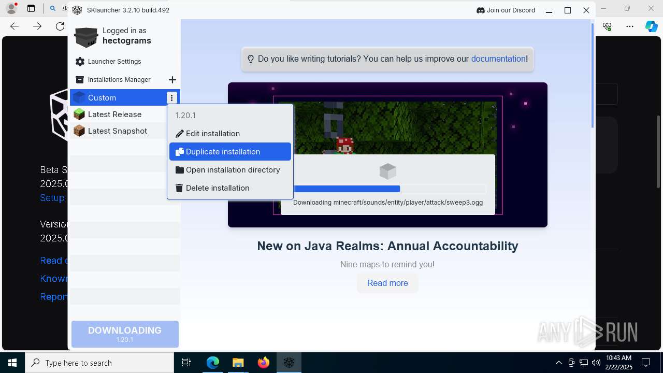This screenshot has width=663, height=373.
Task: Click the pencil icon beside Edit installation
Action: (180, 134)
